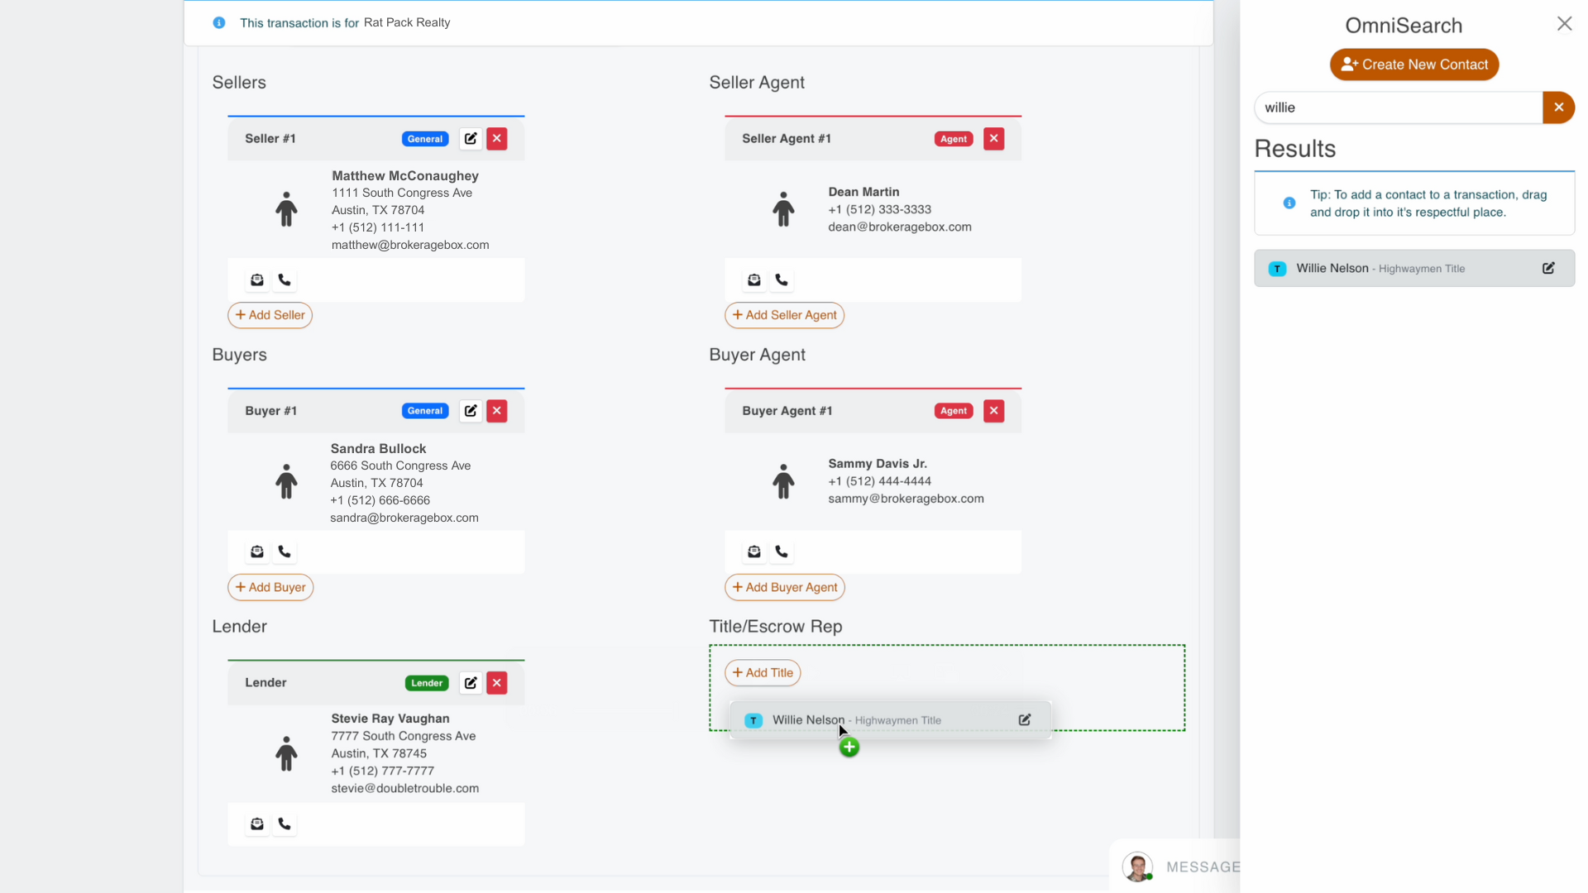Image resolution: width=1588 pixels, height=893 pixels.
Task: Remove Seller Agent #1 with red X
Action: click(993, 138)
